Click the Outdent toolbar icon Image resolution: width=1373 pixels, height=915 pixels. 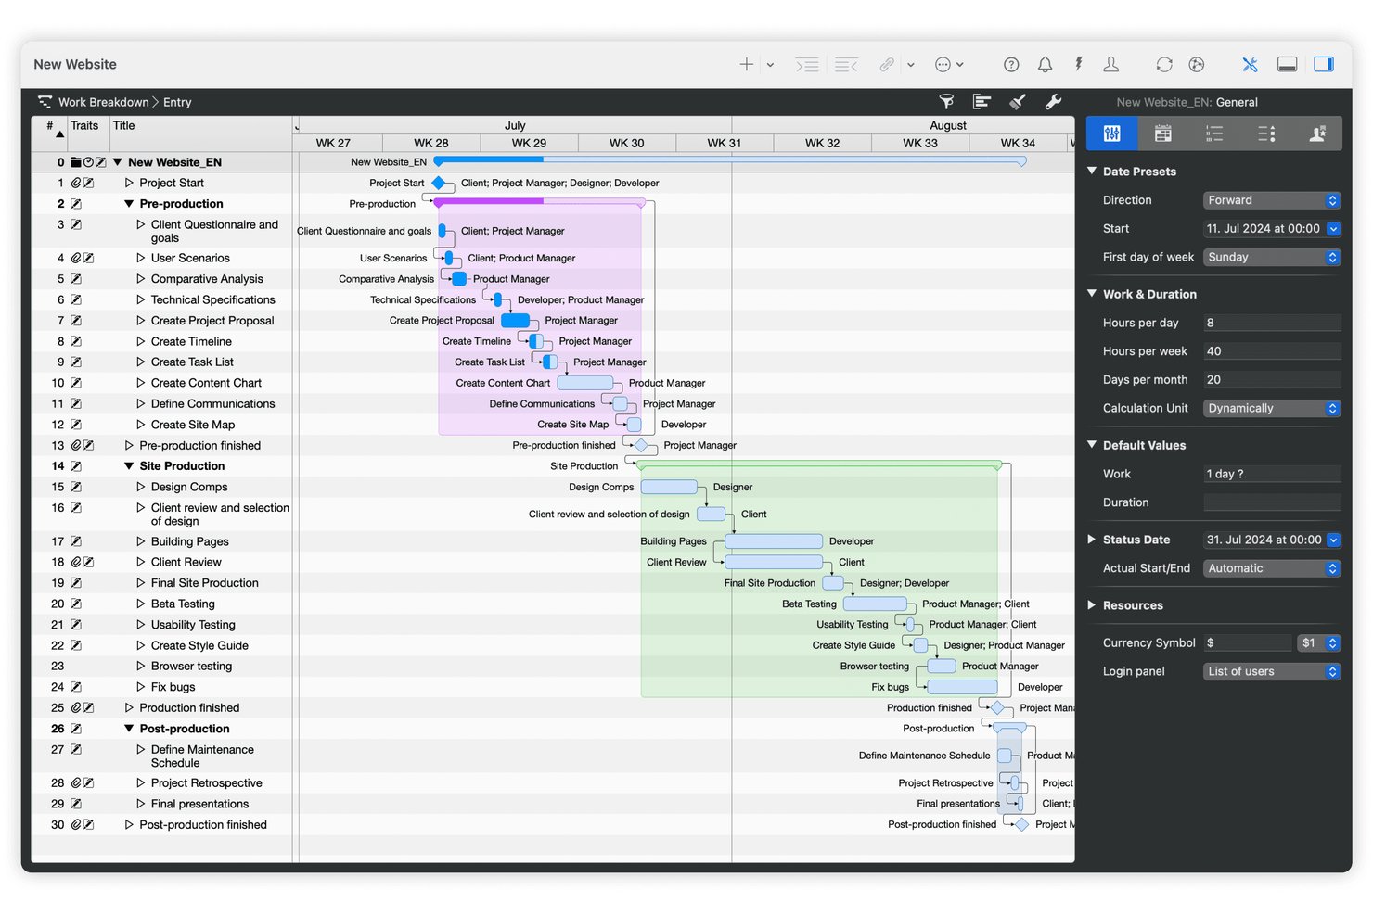pos(846,64)
